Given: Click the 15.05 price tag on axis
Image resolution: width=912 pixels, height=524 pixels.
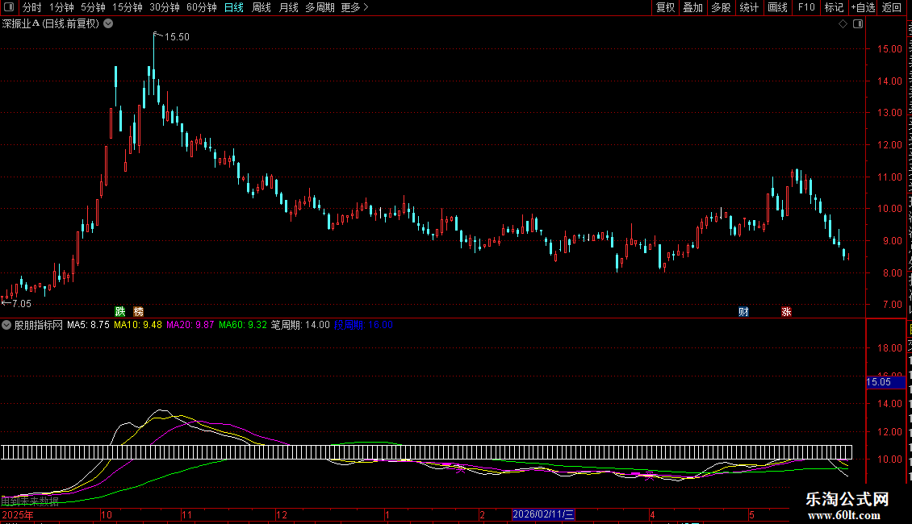Looking at the screenshot, I should click(885, 381).
